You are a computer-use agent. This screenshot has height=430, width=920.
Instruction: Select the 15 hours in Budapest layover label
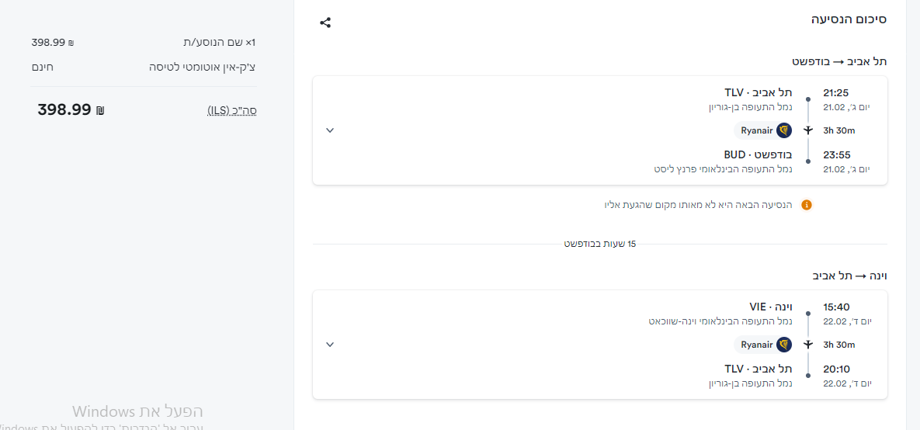click(600, 244)
